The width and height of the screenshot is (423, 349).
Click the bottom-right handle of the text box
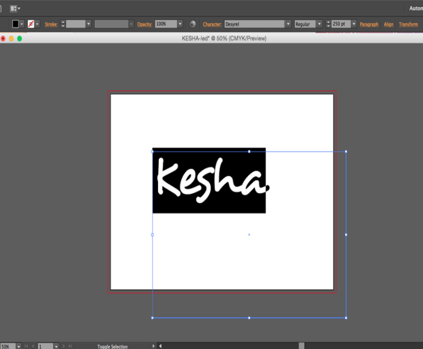(x=346, y=318)
